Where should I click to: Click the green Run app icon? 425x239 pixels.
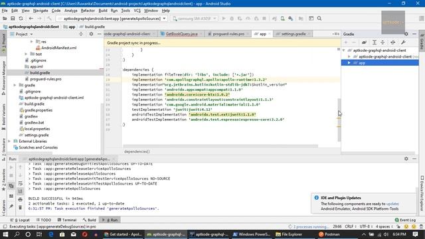224,19
